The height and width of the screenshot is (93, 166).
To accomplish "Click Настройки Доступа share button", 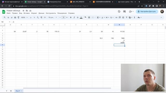I will [x=147, y=11].
